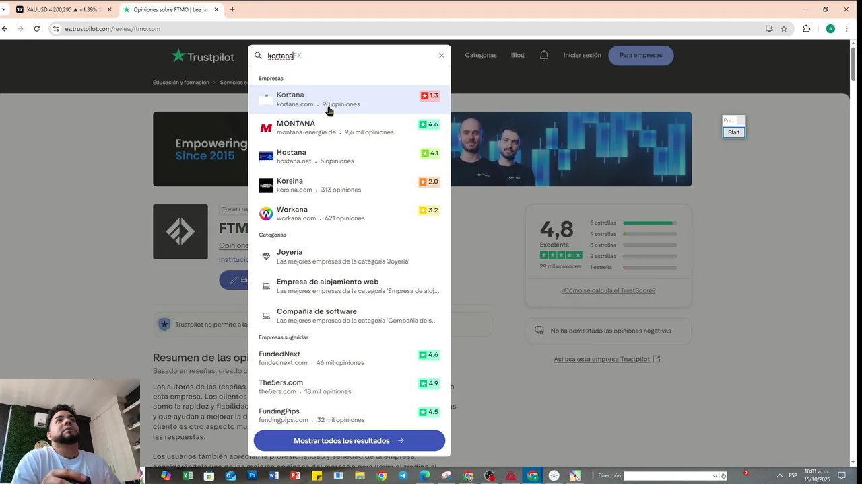
Task: Open Chrome profile avatar
Action: tap(830, 29)
